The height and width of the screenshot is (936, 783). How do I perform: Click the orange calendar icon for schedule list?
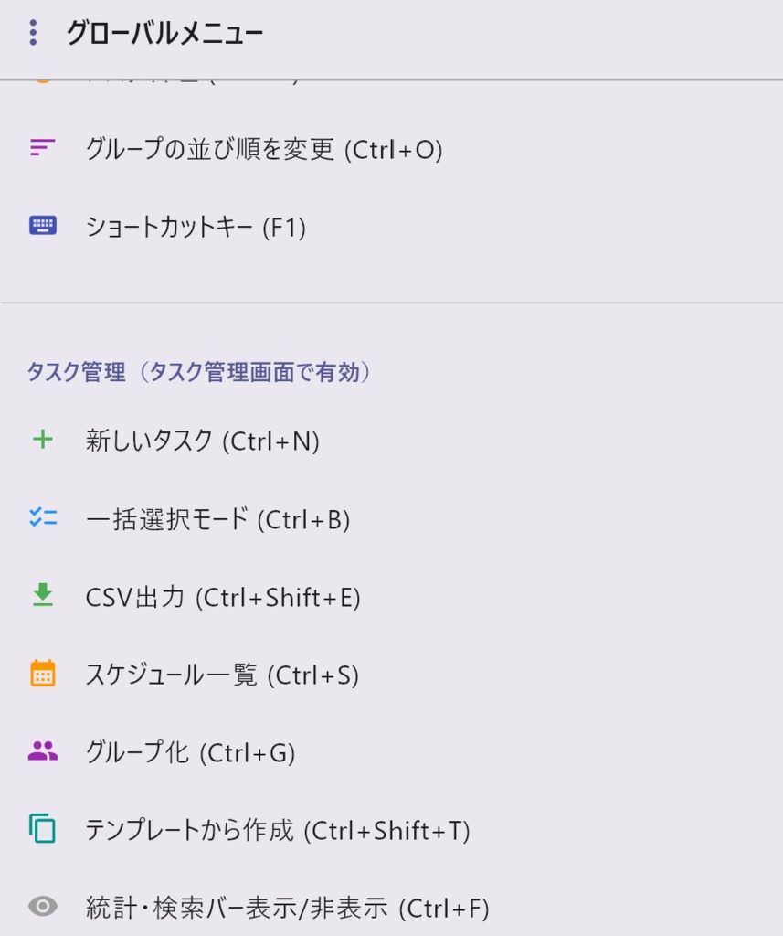pyautogui.click(x=41, y=675)
